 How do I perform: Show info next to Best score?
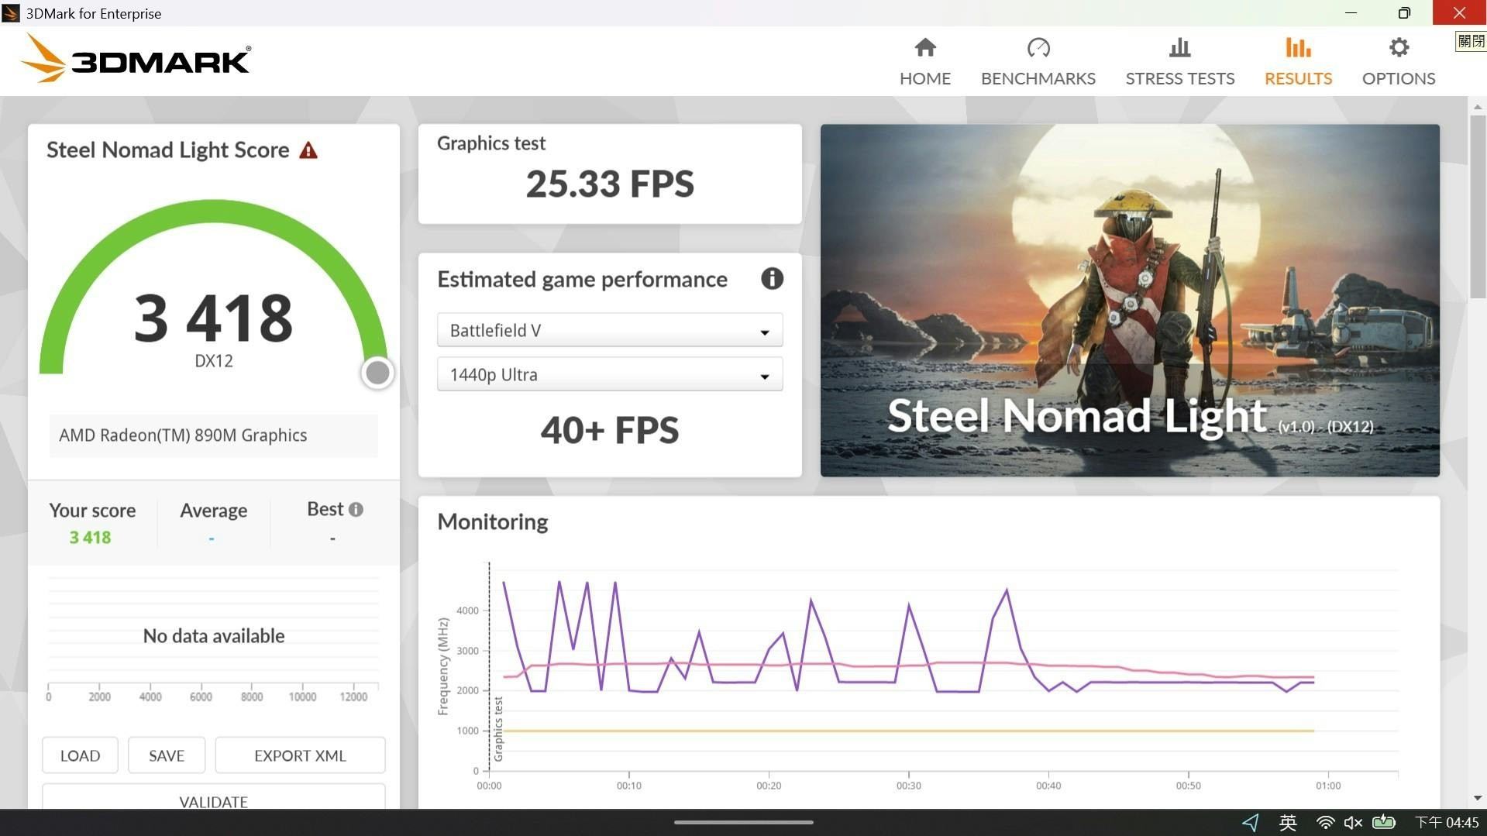coord(356,510)
